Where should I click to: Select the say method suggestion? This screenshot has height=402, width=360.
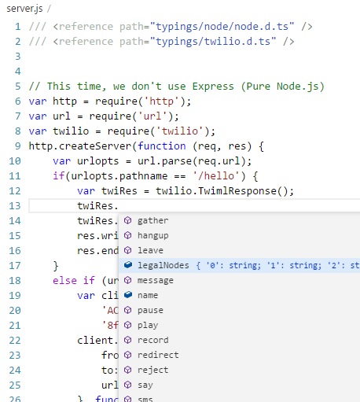(239, 385)
